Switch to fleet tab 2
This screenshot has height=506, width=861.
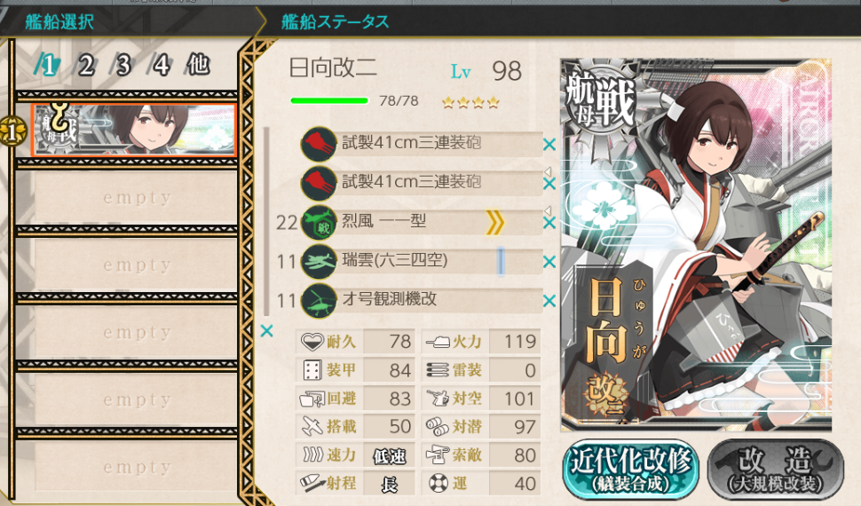(x=84, y=66)
